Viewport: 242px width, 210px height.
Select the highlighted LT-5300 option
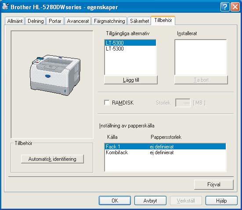pyautogui.click(x=130, y=43)
